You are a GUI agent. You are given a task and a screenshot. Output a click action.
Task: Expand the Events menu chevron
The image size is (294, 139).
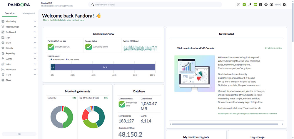click(35, 59)
